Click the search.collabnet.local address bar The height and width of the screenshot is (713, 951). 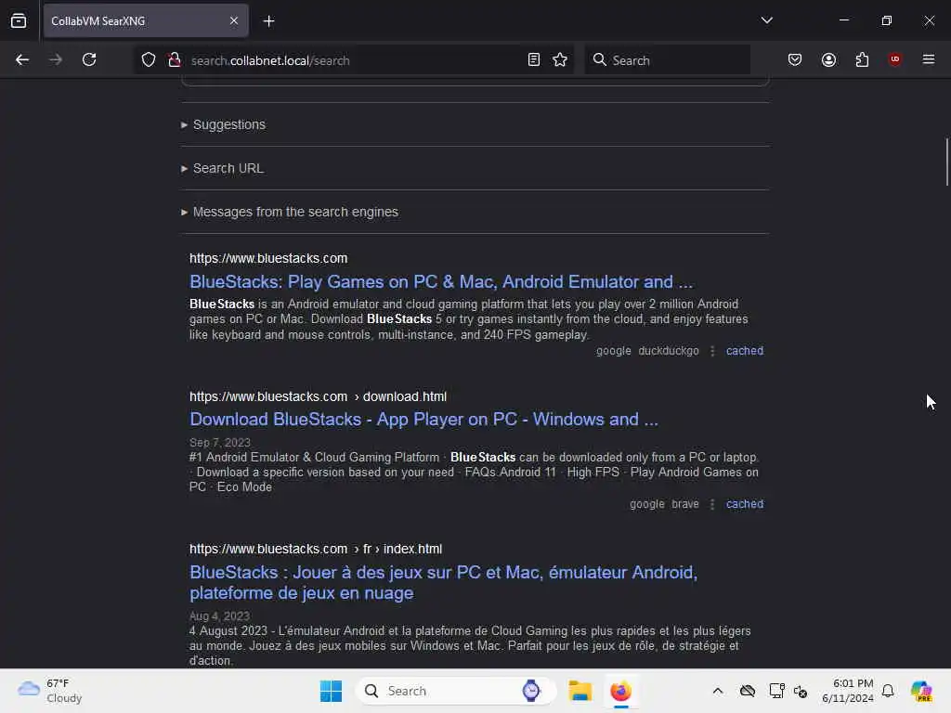pos(352,60)
